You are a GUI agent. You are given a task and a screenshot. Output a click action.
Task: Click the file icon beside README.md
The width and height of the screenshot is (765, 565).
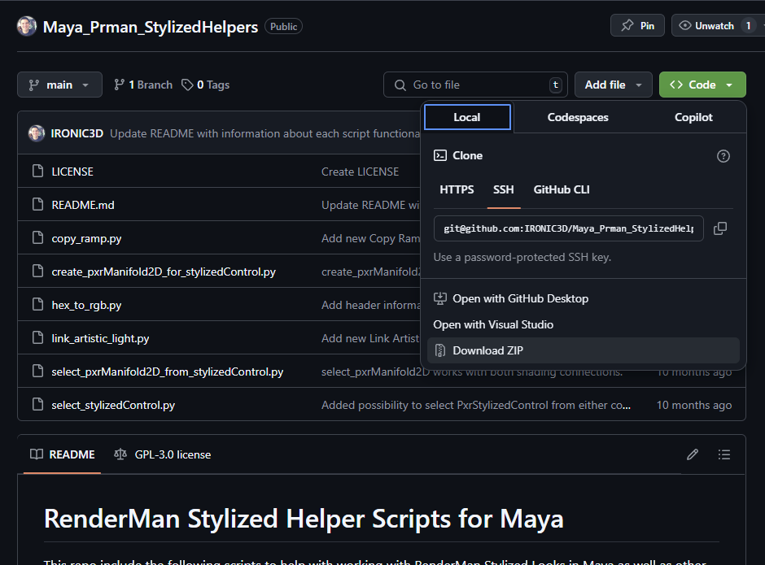tap(37, 204)
